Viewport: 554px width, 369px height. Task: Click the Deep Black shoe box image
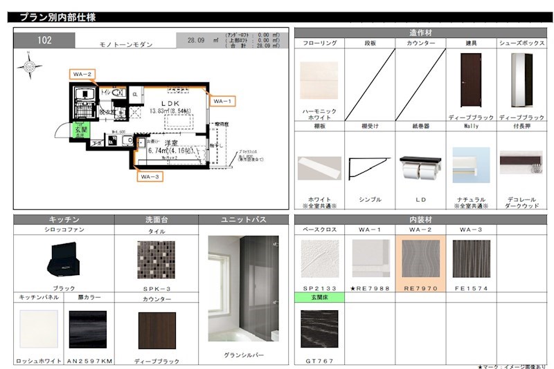tap(521, 79)
